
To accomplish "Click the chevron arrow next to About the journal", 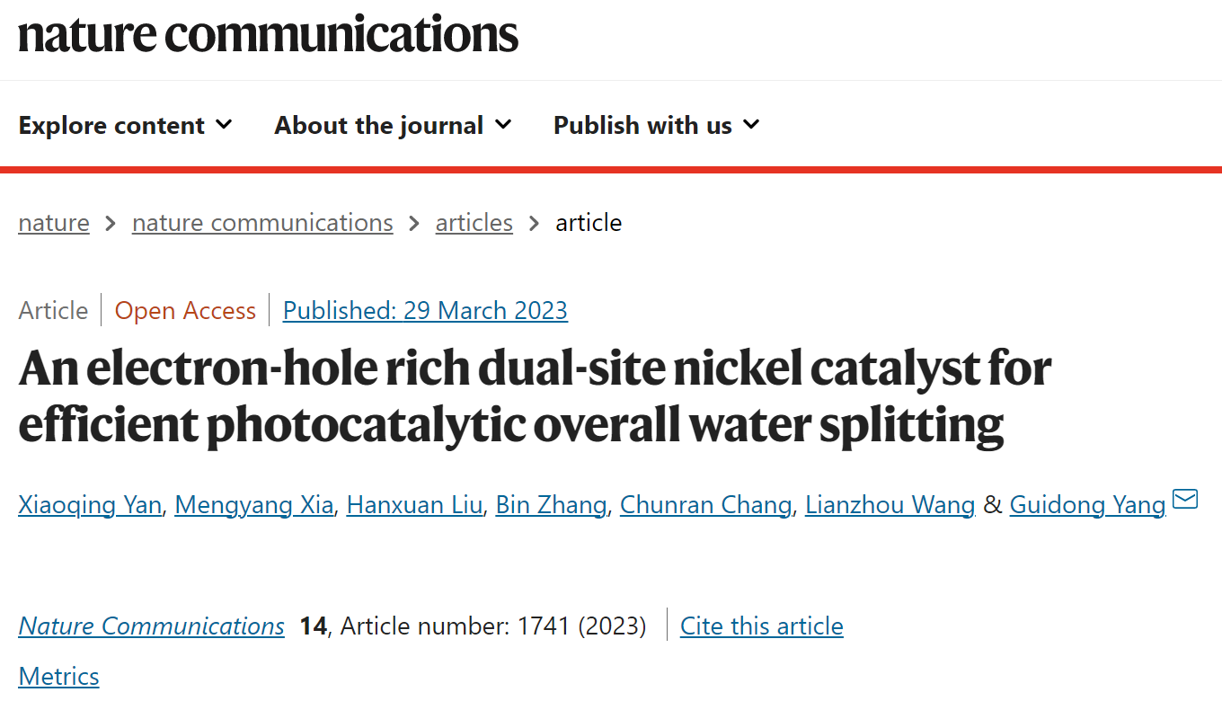I will tap(503, 124).
